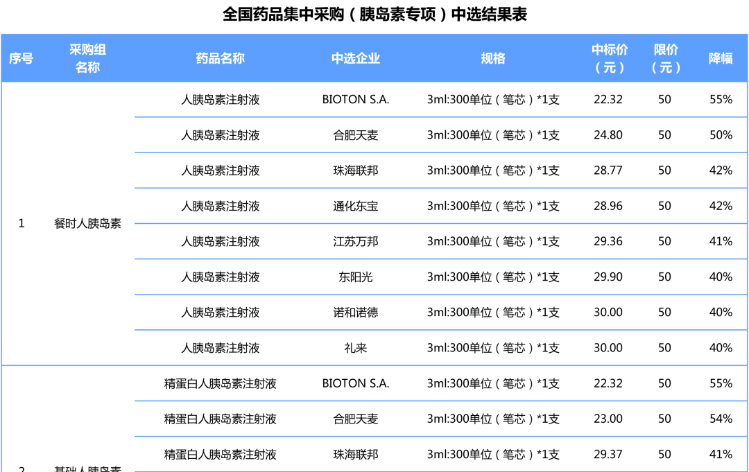
Task: Click the 序号 column header
Action: pyautogui.click(x=21, y=58)
